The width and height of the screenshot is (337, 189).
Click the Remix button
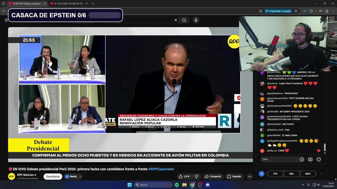click(x=71, y=176)
